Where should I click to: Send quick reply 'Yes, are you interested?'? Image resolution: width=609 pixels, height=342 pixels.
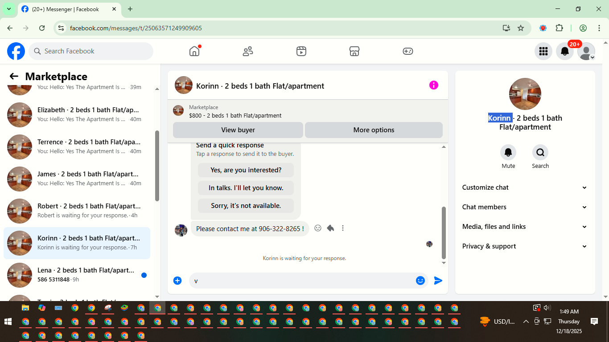[246, 170]
